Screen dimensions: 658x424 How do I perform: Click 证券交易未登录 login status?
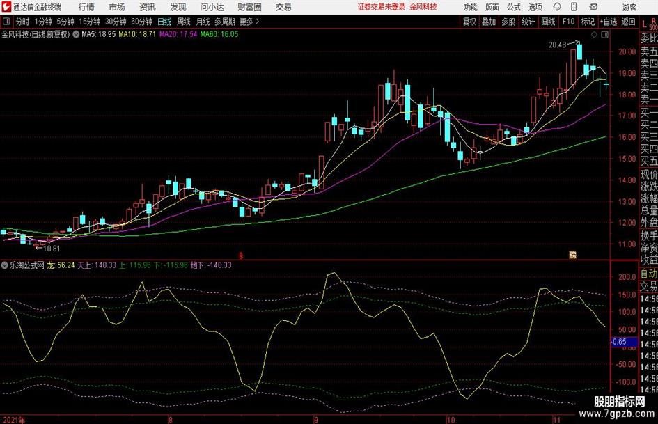[x=382, y=7]
